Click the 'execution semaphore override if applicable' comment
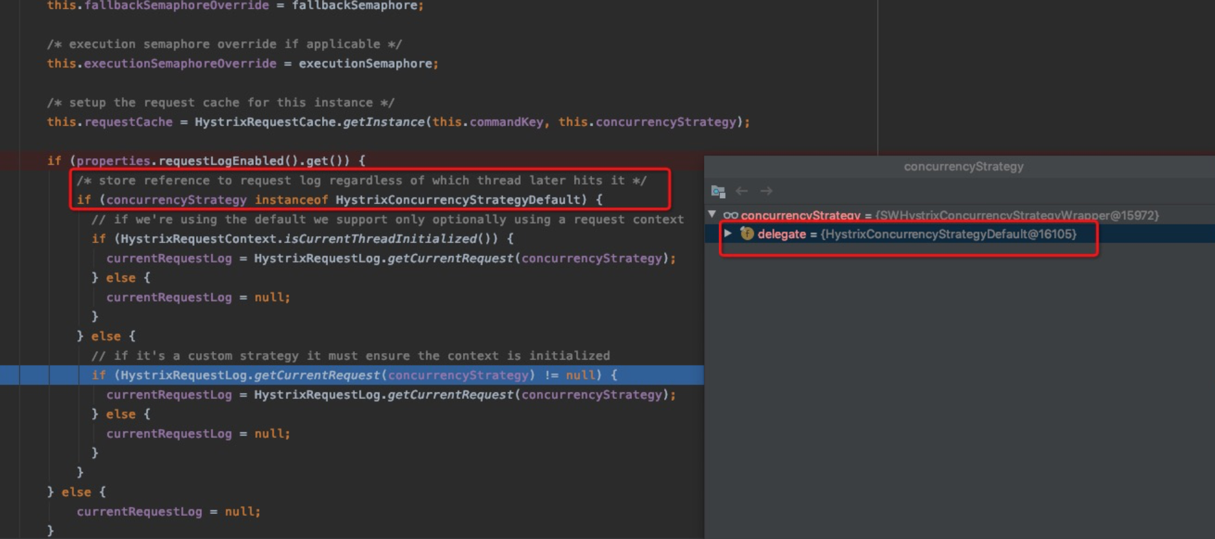This screenshot has height=539, width=1215. 224,44
